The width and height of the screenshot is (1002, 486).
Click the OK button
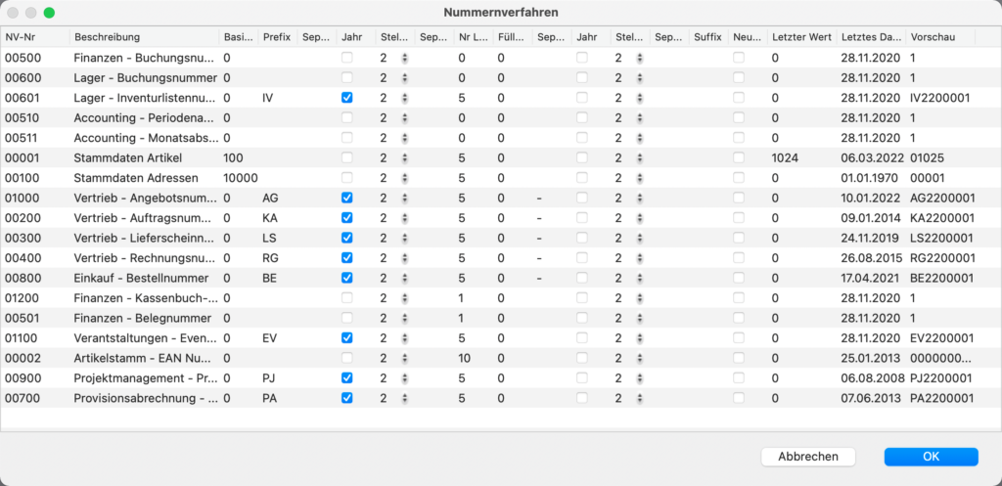[931, 457]
